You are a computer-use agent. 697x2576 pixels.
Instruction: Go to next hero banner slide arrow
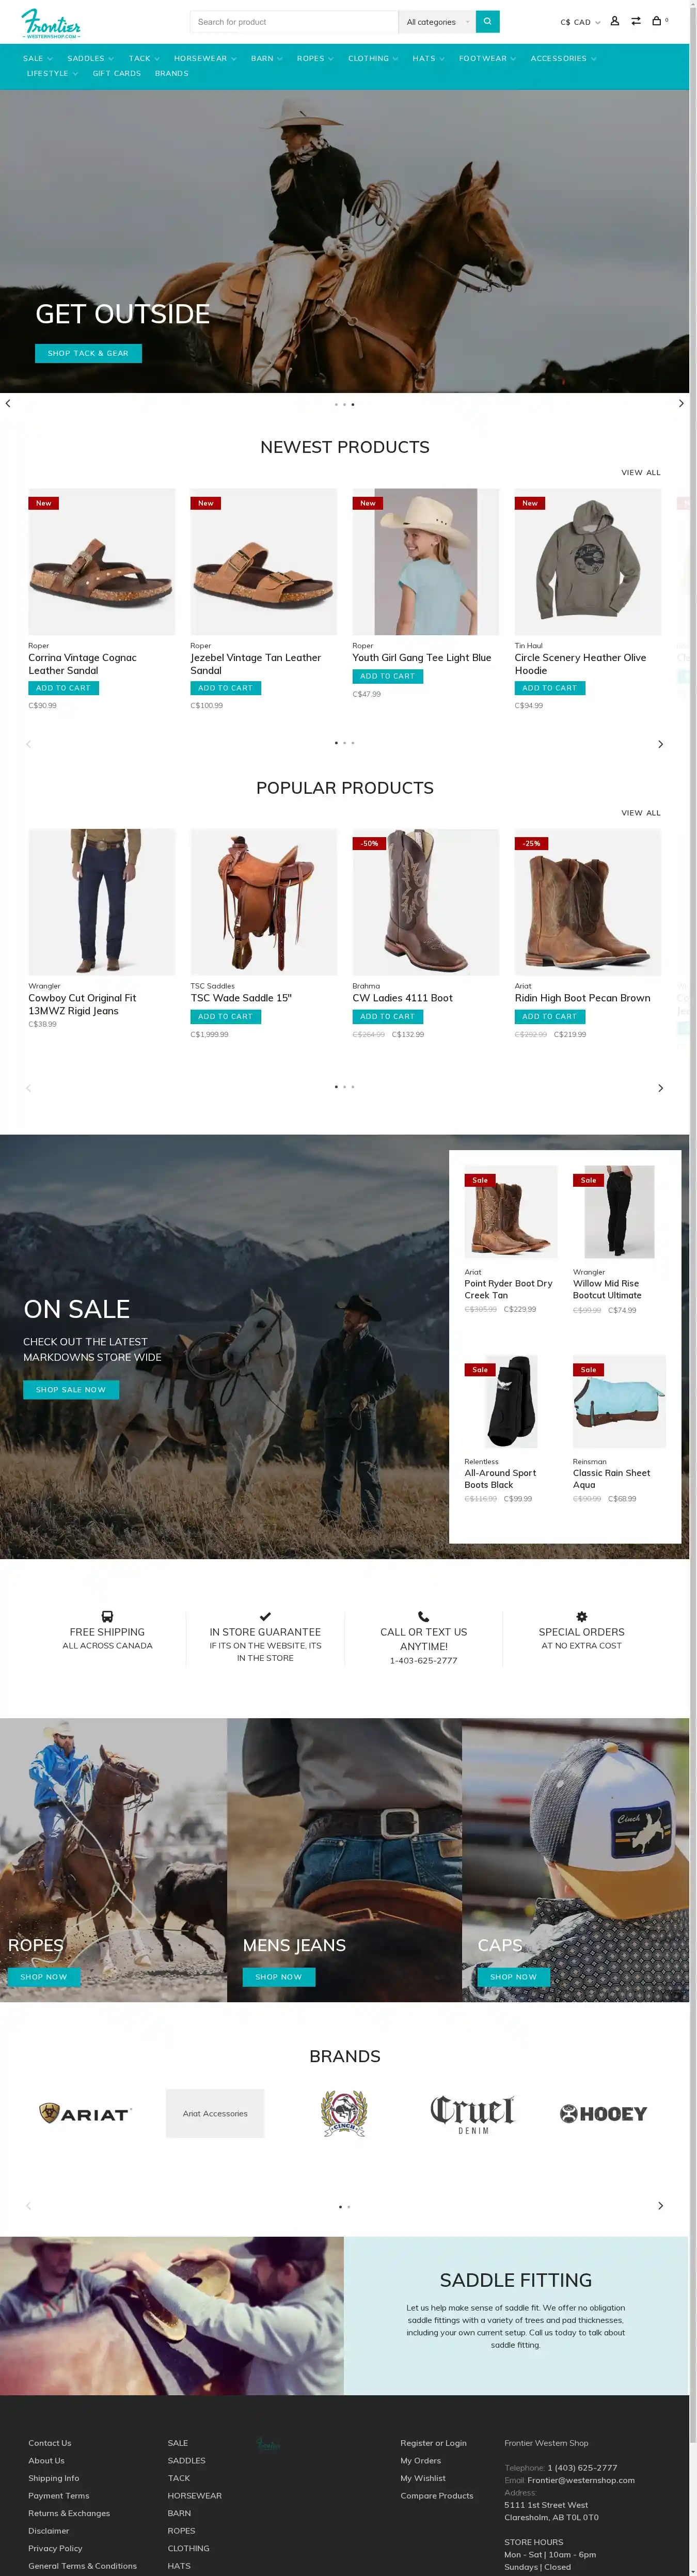pos(681,404)
